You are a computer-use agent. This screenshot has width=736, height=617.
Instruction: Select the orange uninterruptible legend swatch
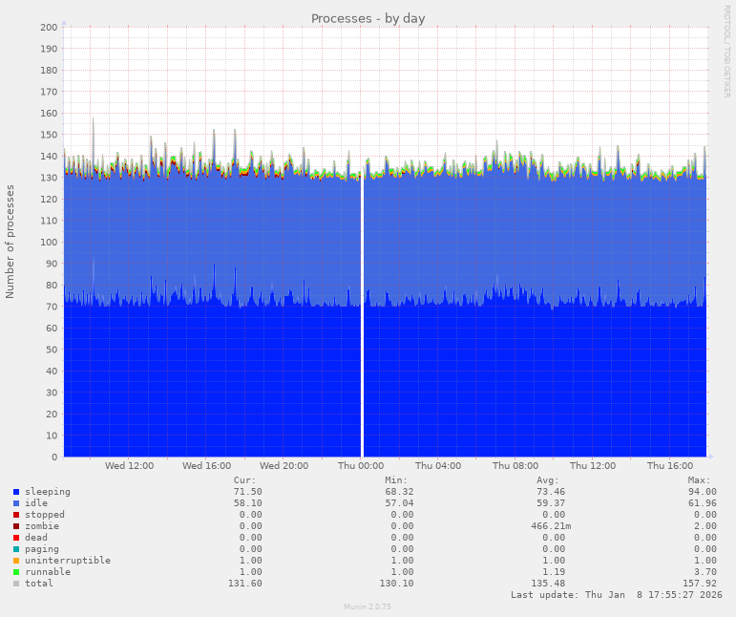coord(16,561)
